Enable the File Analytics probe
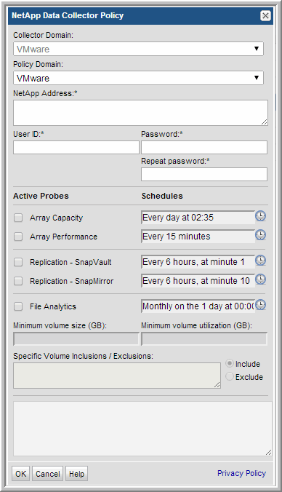 [x=18, y=306]
